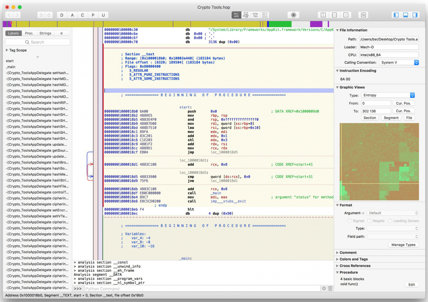Viewport: 428px width, 302px height.
Task: Switch to hexadecimal view mode
Action: pos(265,15)
